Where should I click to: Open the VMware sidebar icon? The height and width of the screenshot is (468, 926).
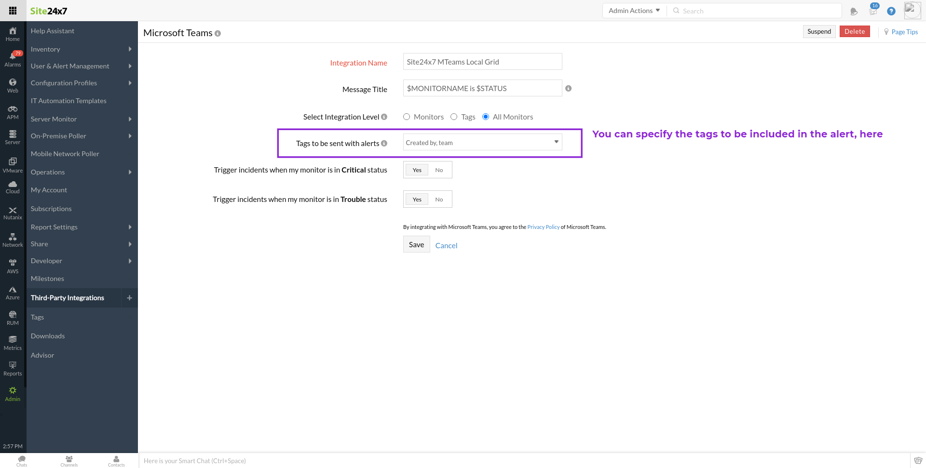pos(13,165)
